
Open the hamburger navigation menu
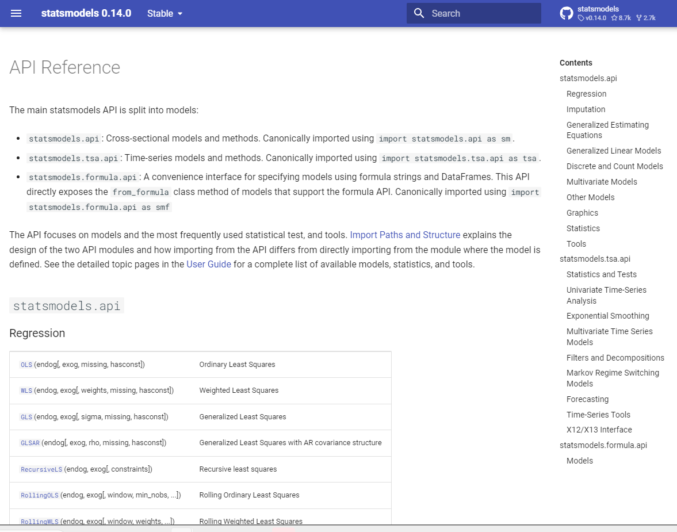16,13
